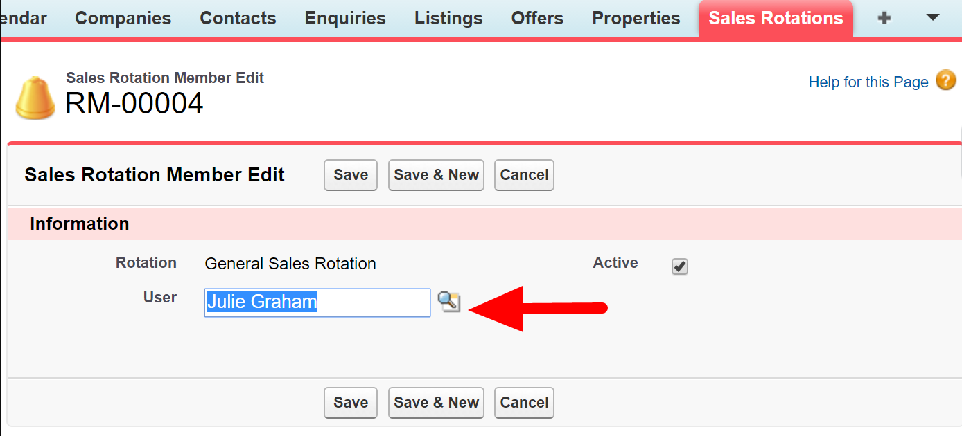The image size is (962, 436).
Task: Open the Properties tab
Action: tap(636, 19)
